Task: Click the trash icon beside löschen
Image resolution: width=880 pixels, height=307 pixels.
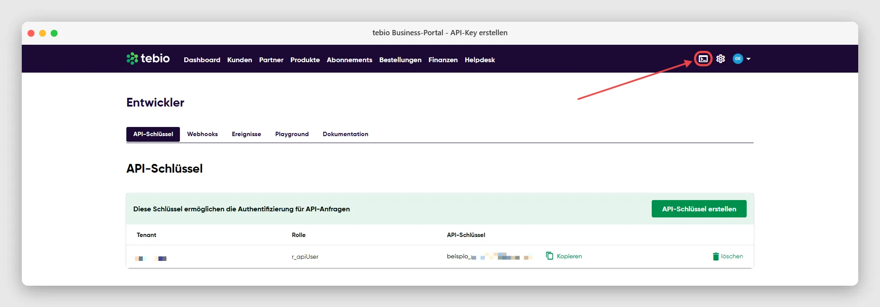Action: 716,256
